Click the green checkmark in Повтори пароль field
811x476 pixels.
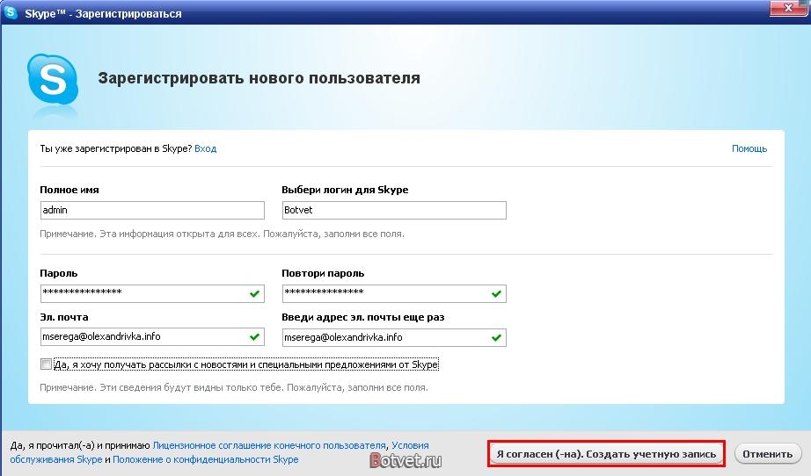pos(496,293)
